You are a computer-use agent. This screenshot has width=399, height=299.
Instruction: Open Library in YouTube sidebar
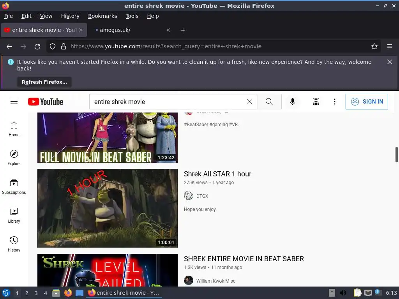click(14, 215)
